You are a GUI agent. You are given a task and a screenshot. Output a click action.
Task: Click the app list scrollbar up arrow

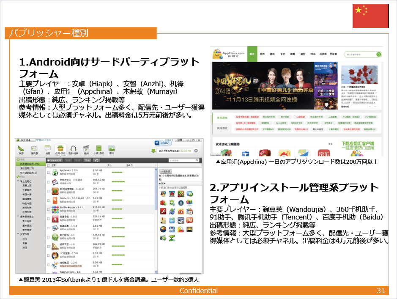(x=156, y=169)
